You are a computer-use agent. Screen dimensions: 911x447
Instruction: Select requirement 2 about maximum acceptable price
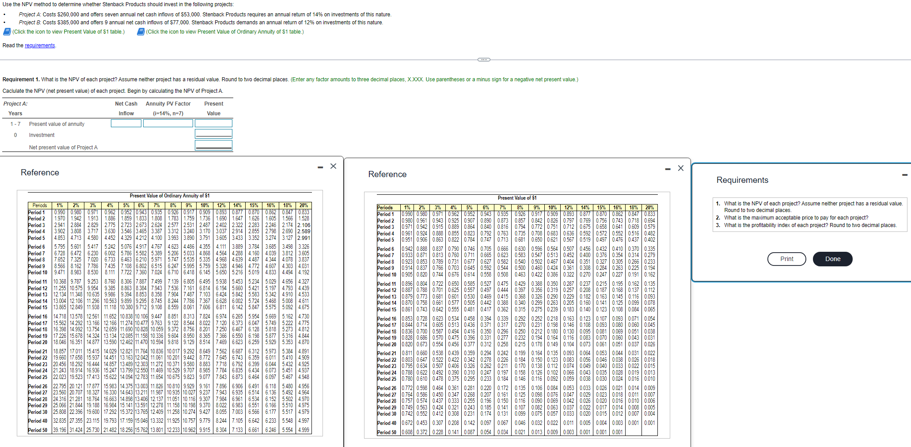point(796,218)
